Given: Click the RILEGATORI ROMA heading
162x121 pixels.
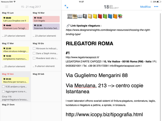Looking at the screenshot, I should tap(90, 44).
